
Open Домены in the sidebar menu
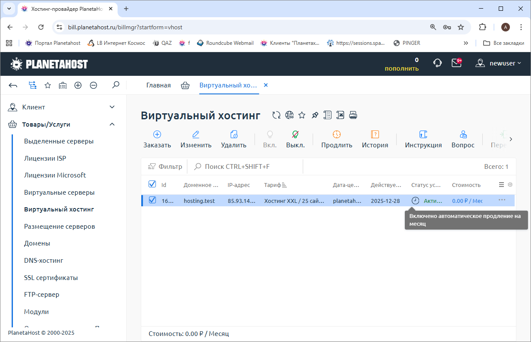click(37, 243)
